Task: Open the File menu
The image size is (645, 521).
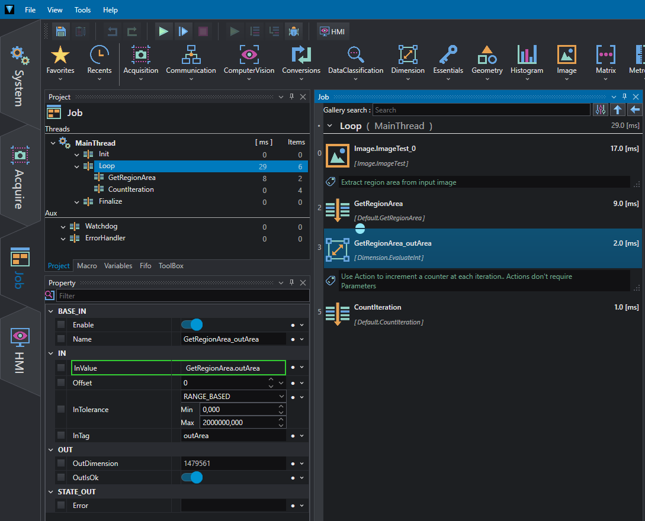Action: coord(30,10)
